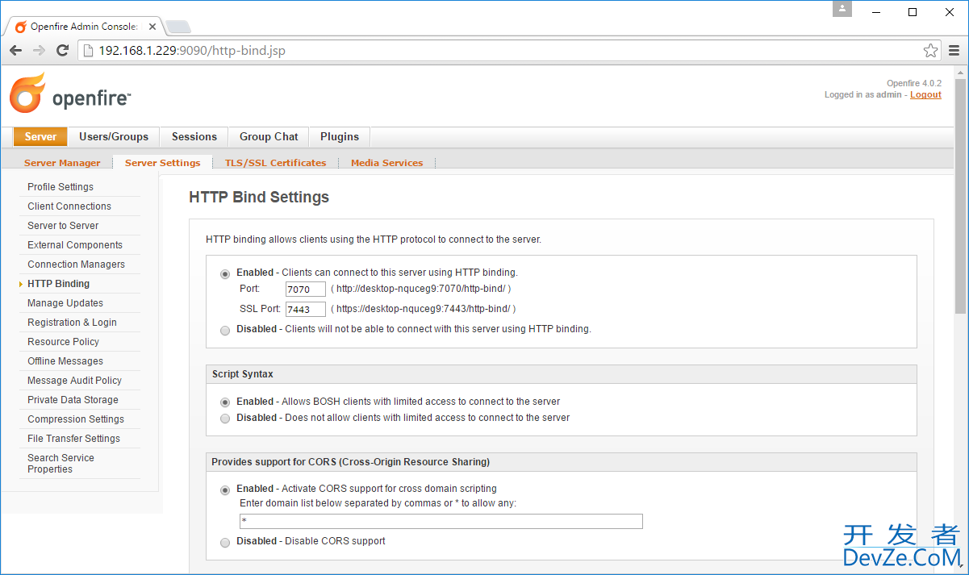The height and width of the screenshot is (575, 969).
Task: Open File Transfer Settings
Action: [x=73, y=439]
